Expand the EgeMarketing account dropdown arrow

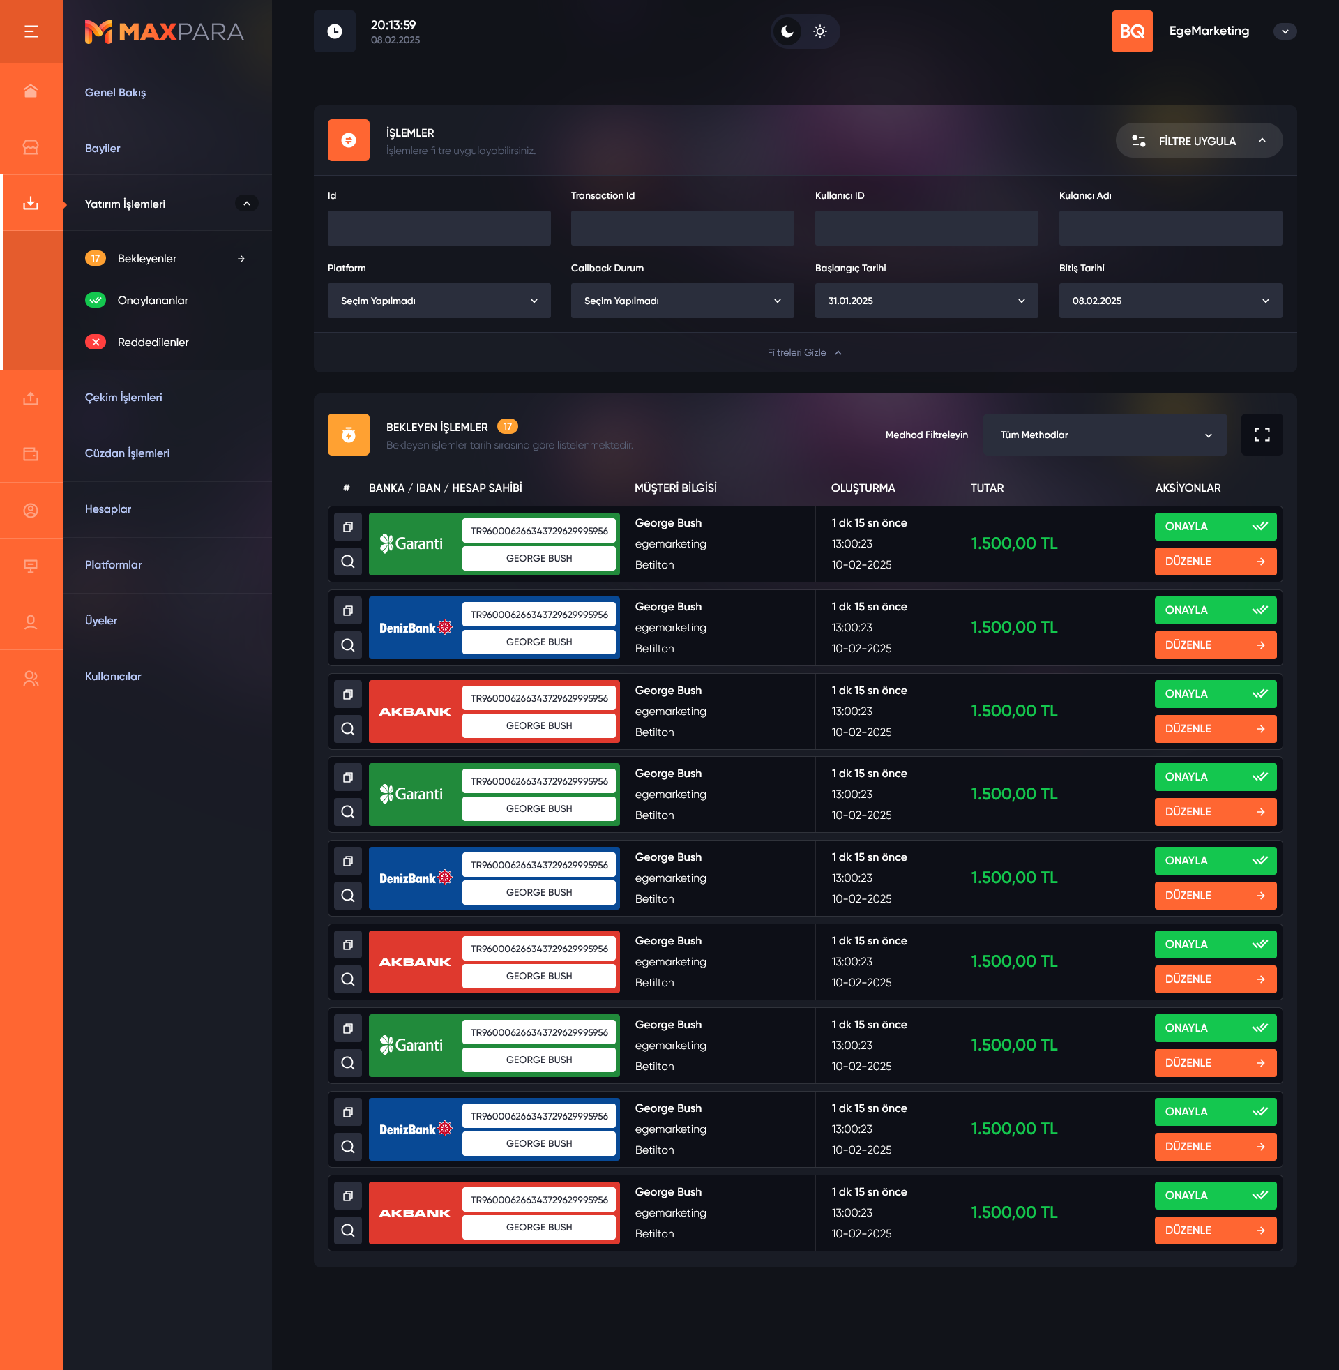1284,31
